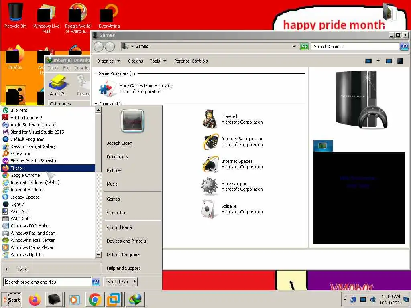Launch Windows DVD Maker
This screenshot has height=308, width=411.
pyautogui.click(x=49, y=226)
